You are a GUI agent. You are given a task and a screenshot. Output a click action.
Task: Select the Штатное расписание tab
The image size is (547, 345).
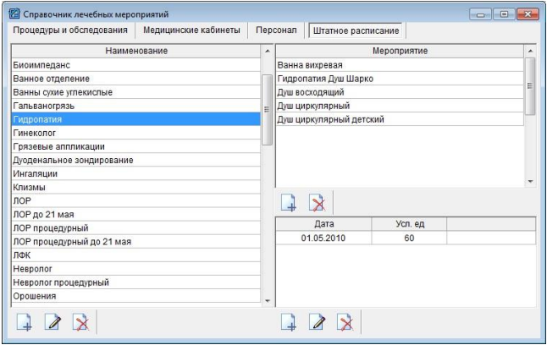click(356, 30)
